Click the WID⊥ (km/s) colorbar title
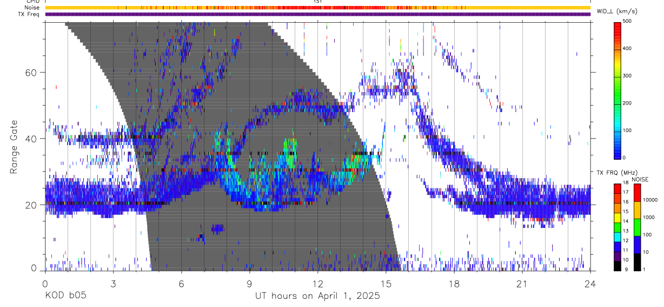The width and height of the screenshot is (664, 307). [617, 11]
